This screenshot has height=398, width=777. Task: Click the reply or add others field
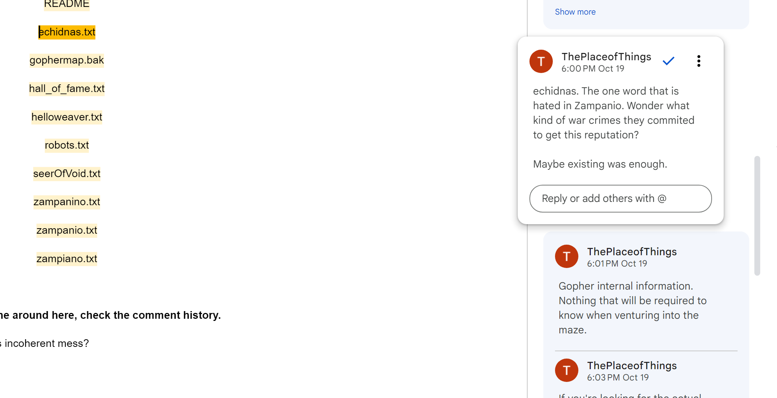tap(620, 199)
